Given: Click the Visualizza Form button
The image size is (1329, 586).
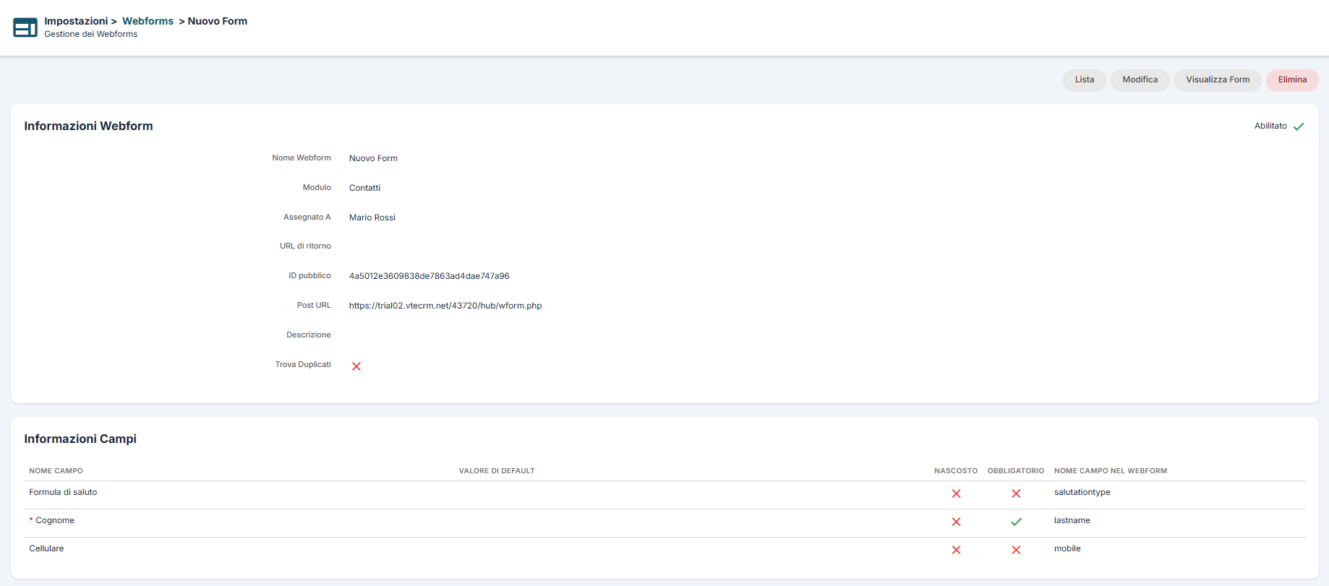Looking at the screenshot, I should point(1218,80).
